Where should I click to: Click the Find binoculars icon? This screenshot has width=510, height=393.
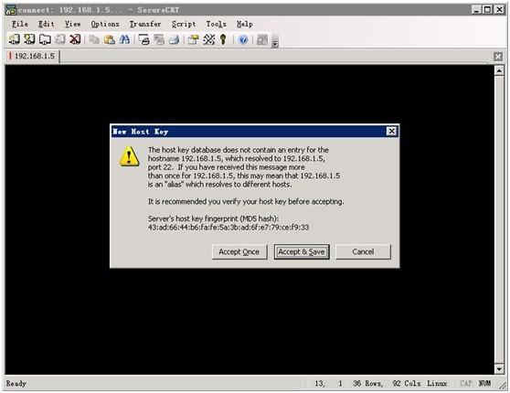[124, 39]
